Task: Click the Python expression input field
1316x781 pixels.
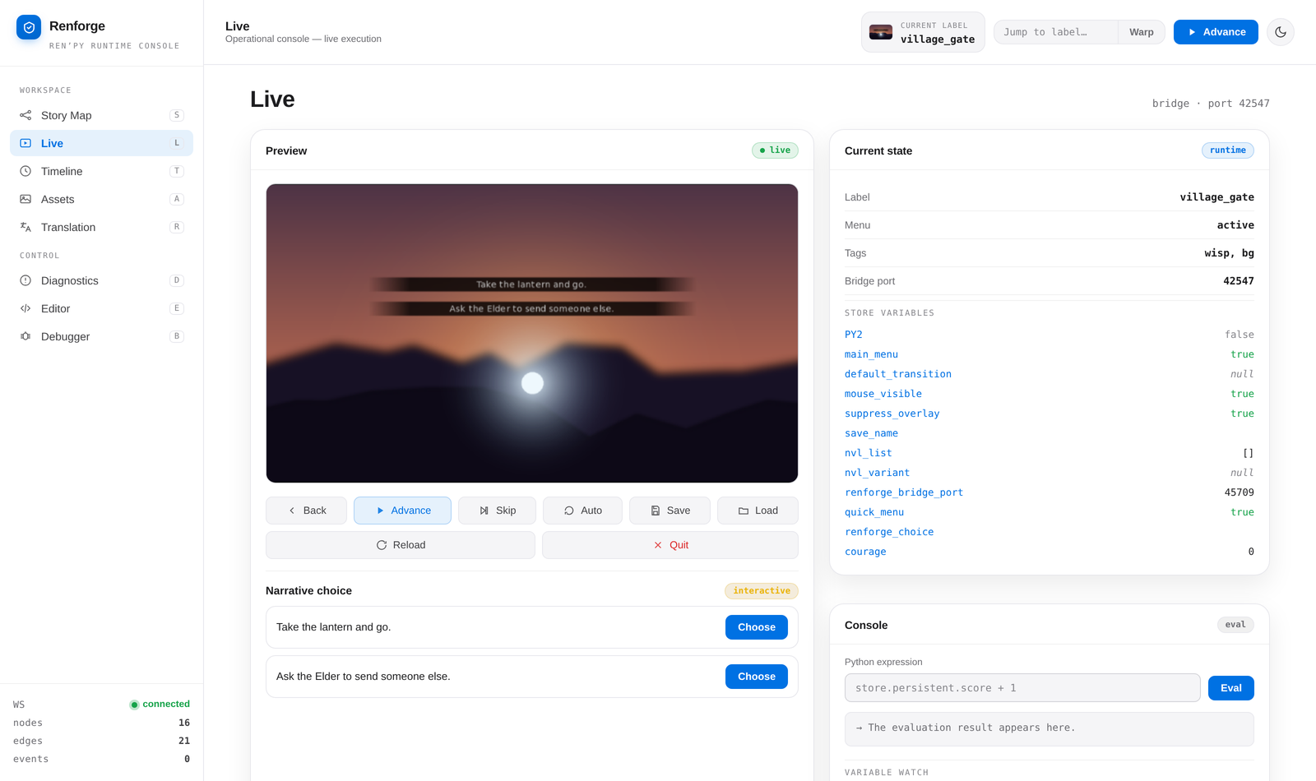Action: pos(1022,688)
